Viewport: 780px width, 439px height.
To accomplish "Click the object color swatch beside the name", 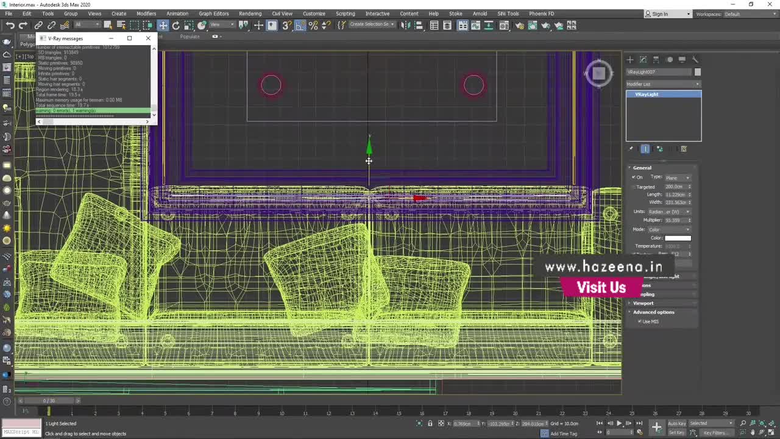I will pyautogui.click(x=698, y=72).
